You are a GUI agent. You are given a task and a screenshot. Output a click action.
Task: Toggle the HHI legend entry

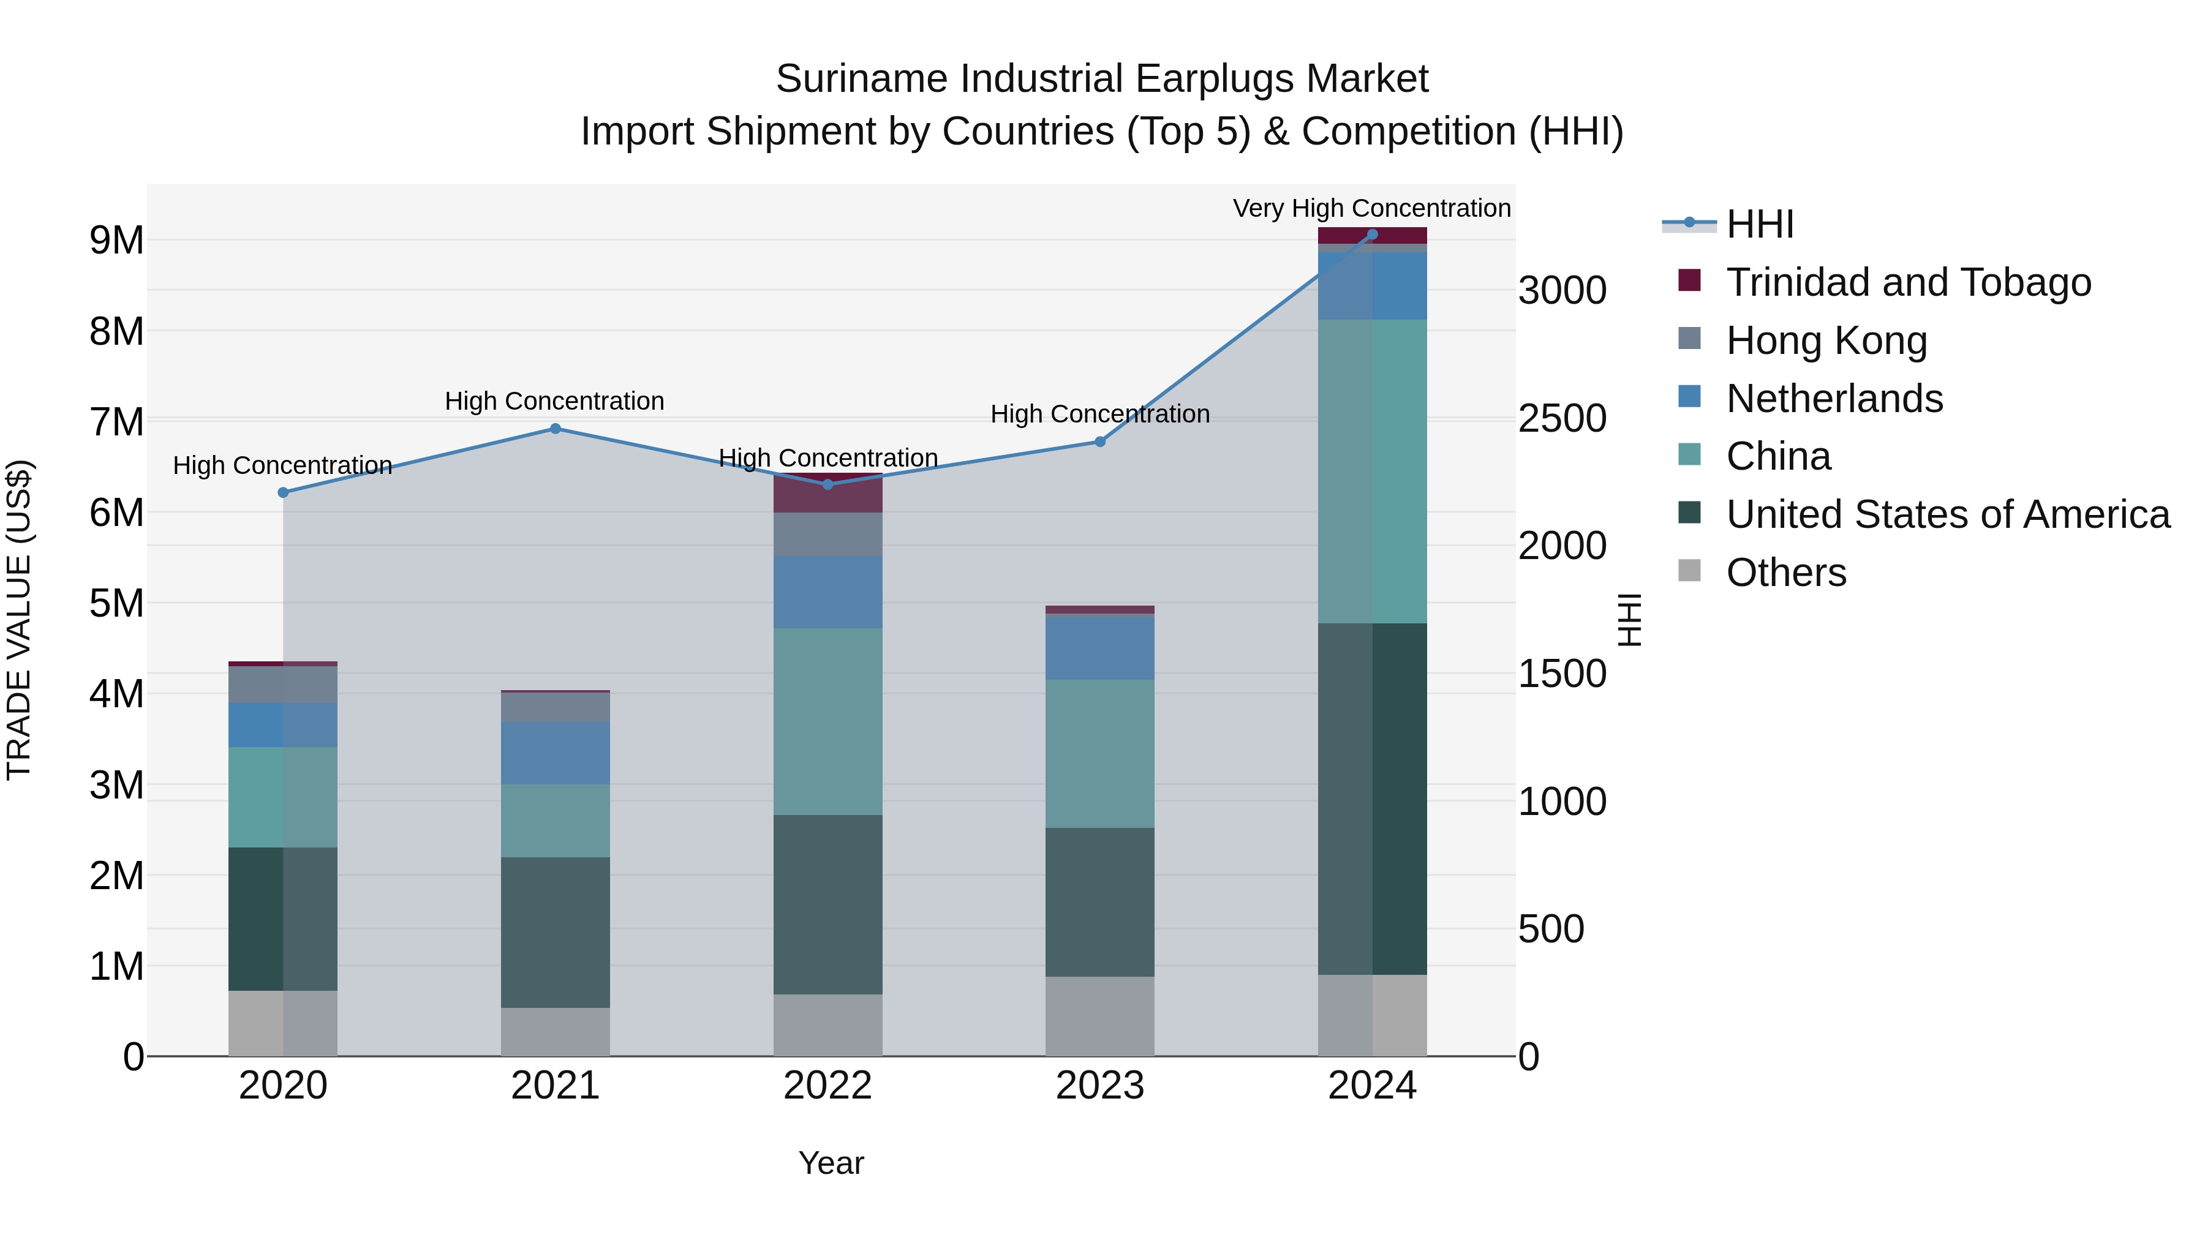(1727, 224)
